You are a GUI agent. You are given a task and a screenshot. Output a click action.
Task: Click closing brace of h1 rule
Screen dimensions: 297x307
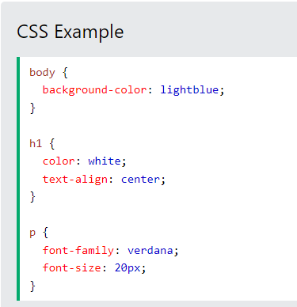tap(32, 197)
